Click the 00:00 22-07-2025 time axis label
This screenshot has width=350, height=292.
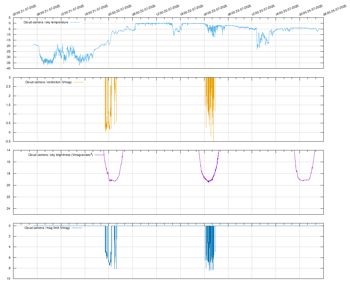(120, 10)
